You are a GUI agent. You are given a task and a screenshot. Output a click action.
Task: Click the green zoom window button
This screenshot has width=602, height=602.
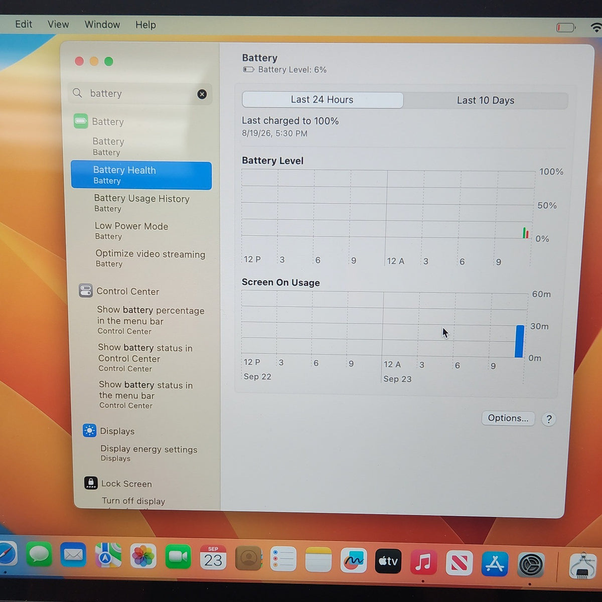point(109,61)
